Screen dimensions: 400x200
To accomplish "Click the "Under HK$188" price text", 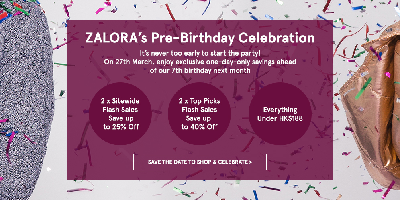I will (x=280, y=118).
